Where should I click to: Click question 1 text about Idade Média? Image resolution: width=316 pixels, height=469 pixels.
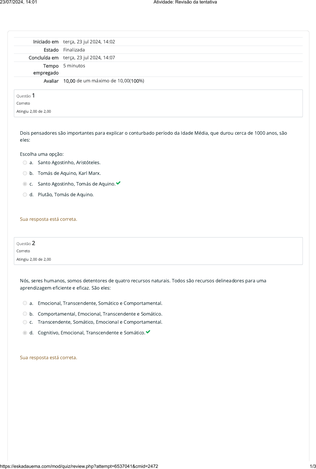point(153,136)
